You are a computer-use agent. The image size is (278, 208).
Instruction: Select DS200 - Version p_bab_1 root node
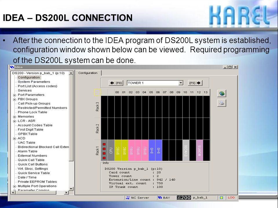coord(38,73)
